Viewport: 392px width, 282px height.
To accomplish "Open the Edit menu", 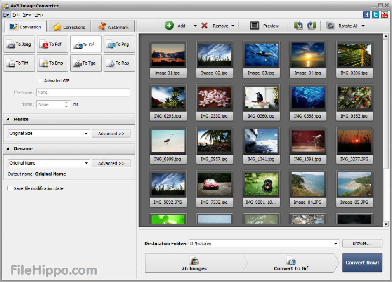I will (x=16, y=14).
